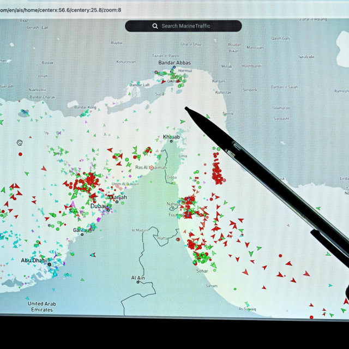Click red-ringed vessel marker west of Bandar Abbas cluster

click(156, 73)
